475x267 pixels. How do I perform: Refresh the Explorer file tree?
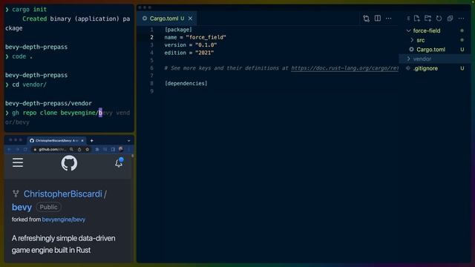tap(439, 19)
